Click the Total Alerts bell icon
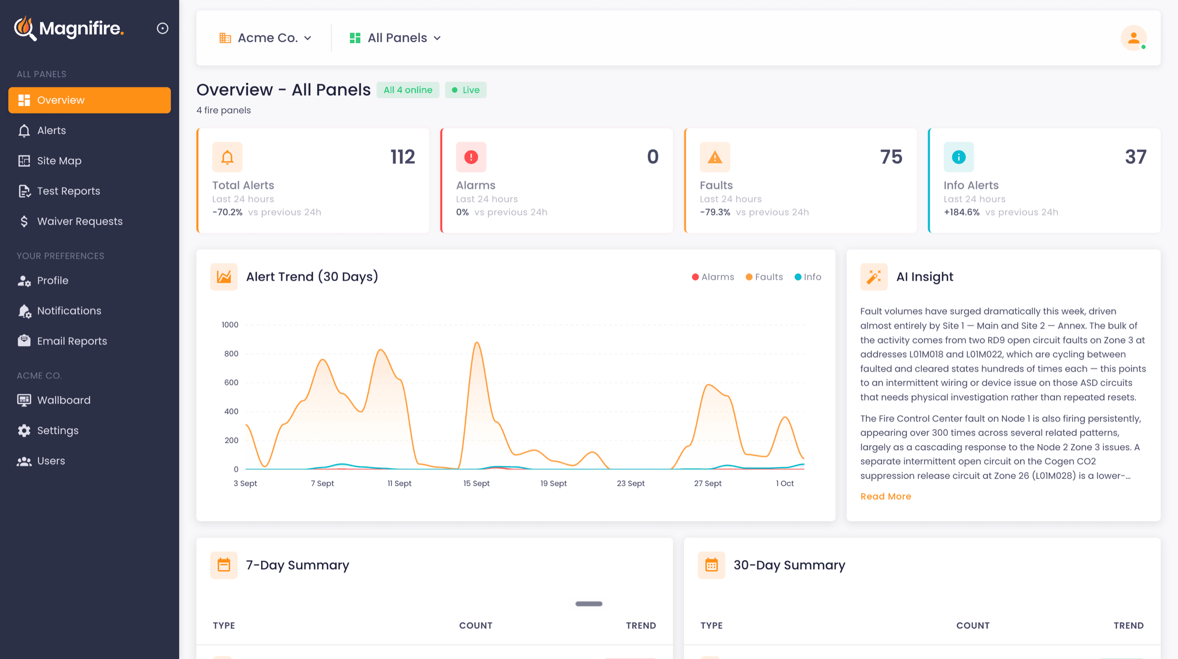The width and height of the screenshot is (1178, 659). tap(227, 157)
